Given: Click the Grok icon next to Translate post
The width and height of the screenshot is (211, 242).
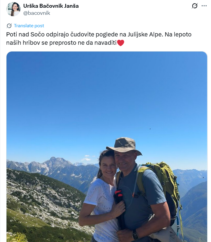Looking at the screenshot, I should point(9,25).
